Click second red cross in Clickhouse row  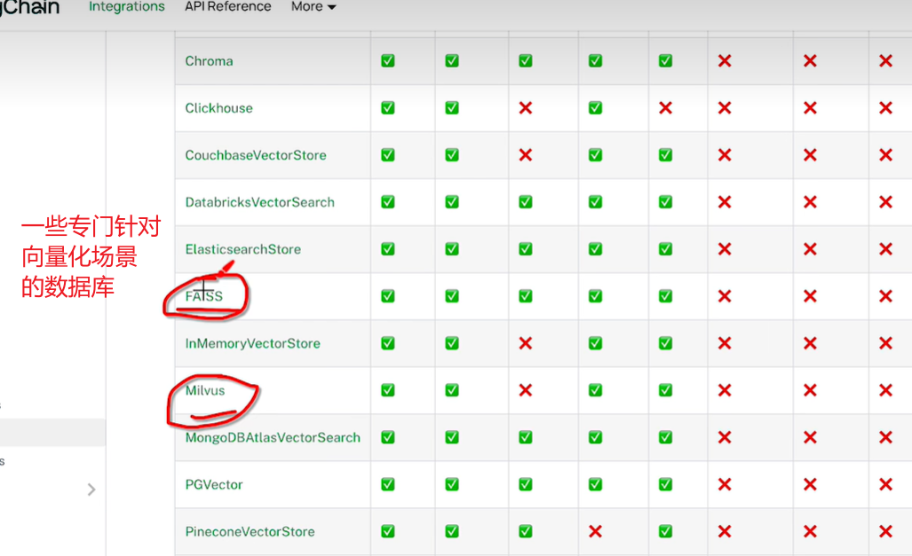(x=665, y=108)
